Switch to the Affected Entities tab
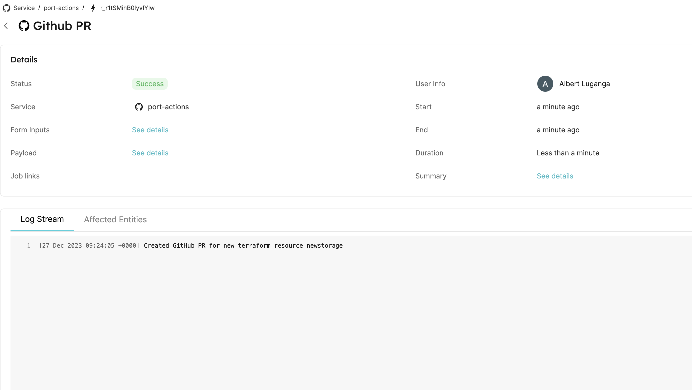The image size is (692, 390). [x=115, y=220]
